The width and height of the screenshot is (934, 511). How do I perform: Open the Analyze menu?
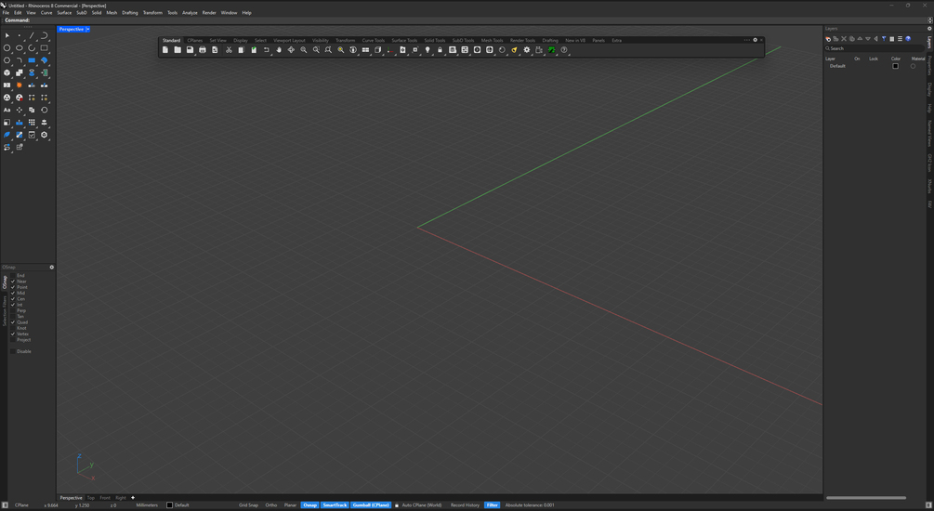[x=190, y=12]
